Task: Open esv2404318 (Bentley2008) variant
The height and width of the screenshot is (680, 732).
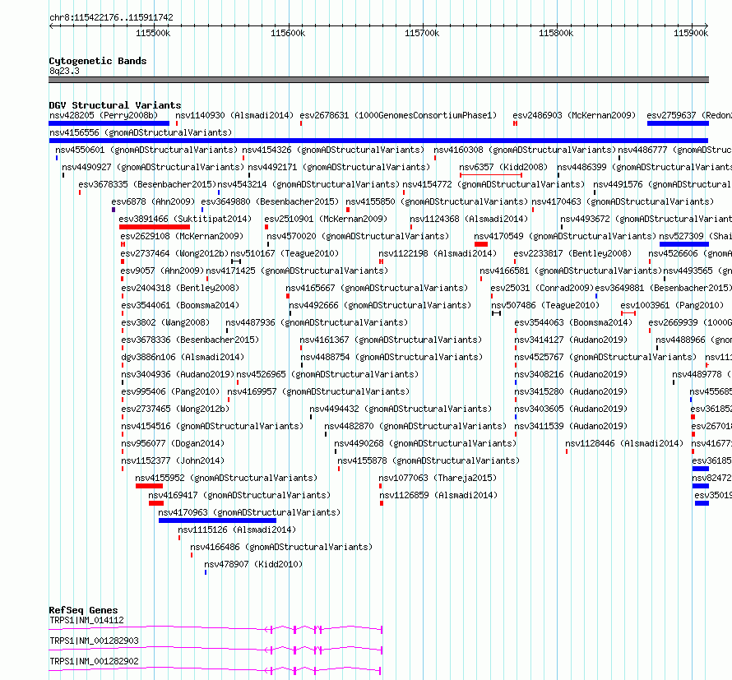Action: (180, 288)
